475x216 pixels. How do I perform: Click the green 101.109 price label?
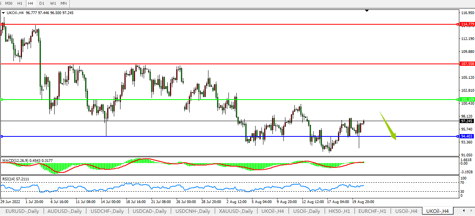467,100
